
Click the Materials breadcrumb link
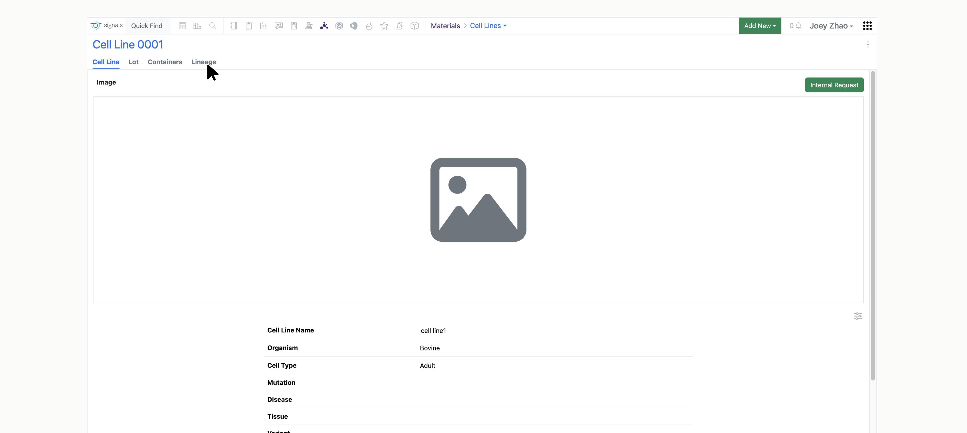click(x=445, y=26)
